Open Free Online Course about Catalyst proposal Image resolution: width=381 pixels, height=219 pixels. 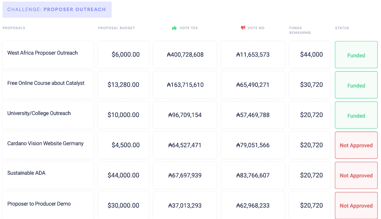click(x=46, y=83)
